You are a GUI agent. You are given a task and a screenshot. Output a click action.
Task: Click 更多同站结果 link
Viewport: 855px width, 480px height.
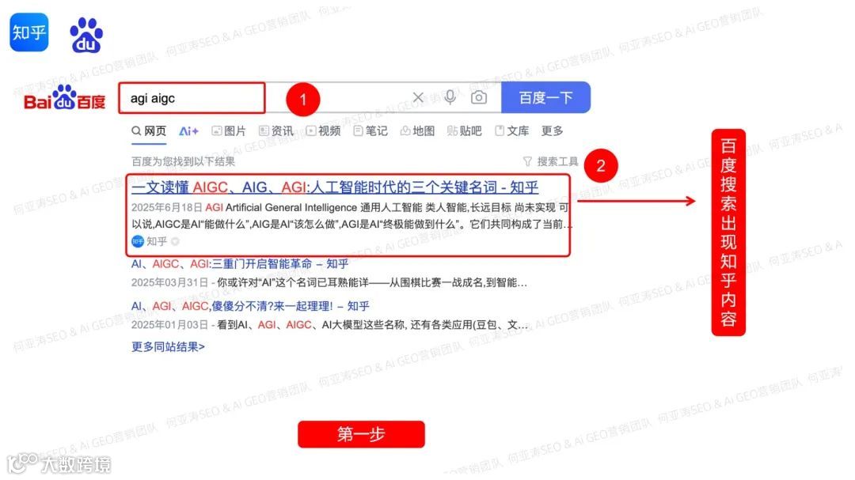(168, 347)
